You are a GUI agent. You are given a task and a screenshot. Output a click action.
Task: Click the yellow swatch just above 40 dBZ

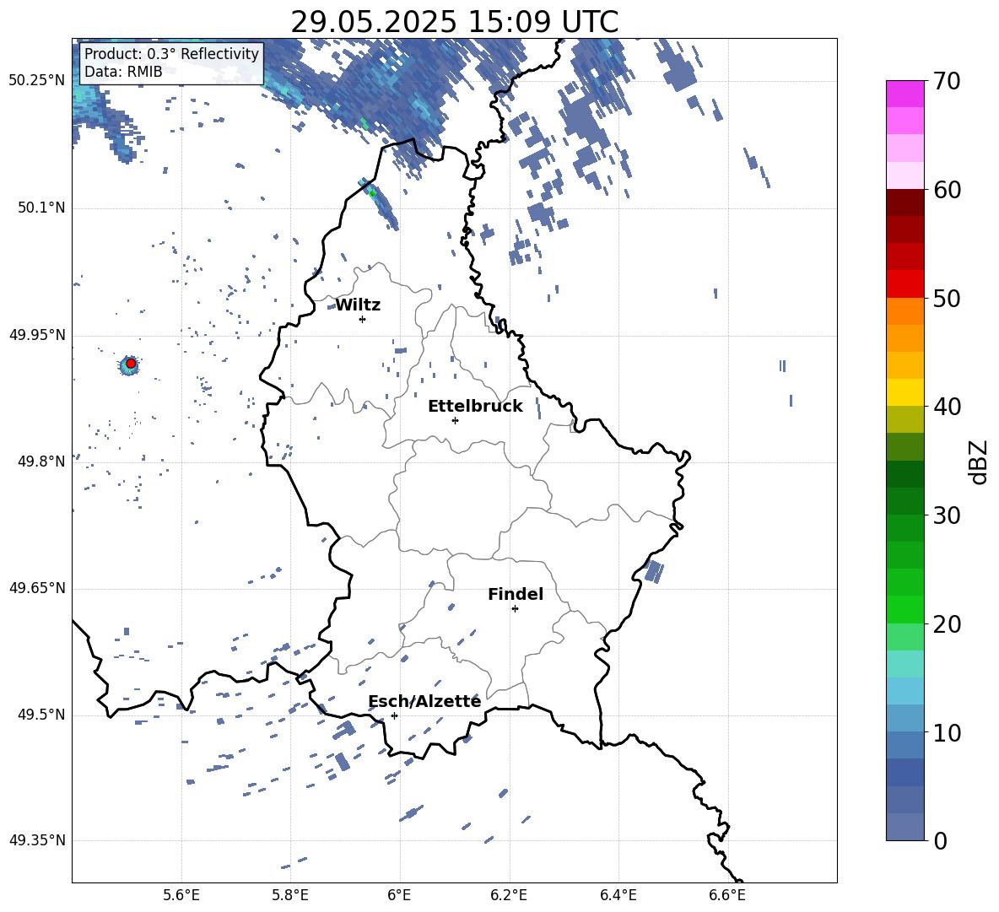904,392
